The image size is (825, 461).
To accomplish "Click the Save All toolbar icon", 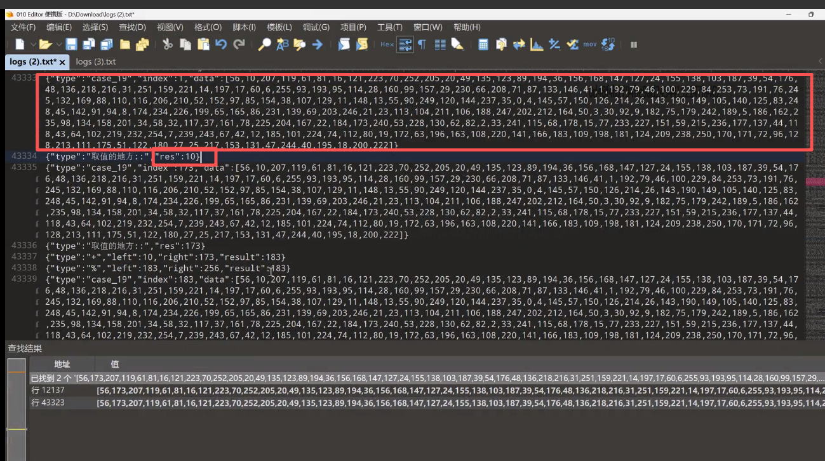I will click(x=107, y=44).
